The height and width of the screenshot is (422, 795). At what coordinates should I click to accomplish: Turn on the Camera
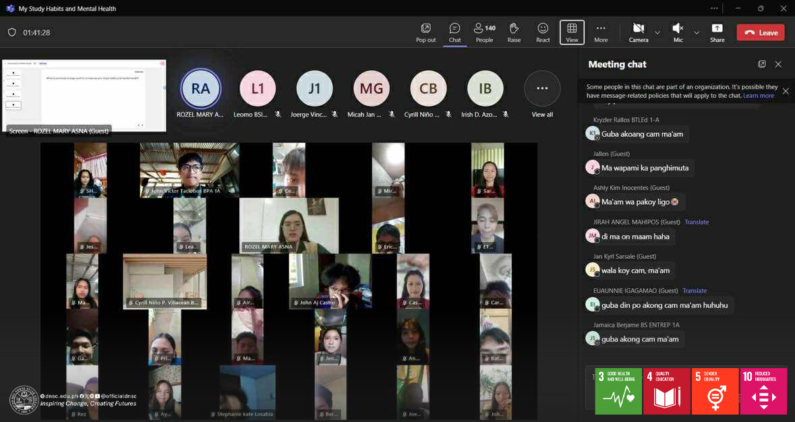[638, 32]
